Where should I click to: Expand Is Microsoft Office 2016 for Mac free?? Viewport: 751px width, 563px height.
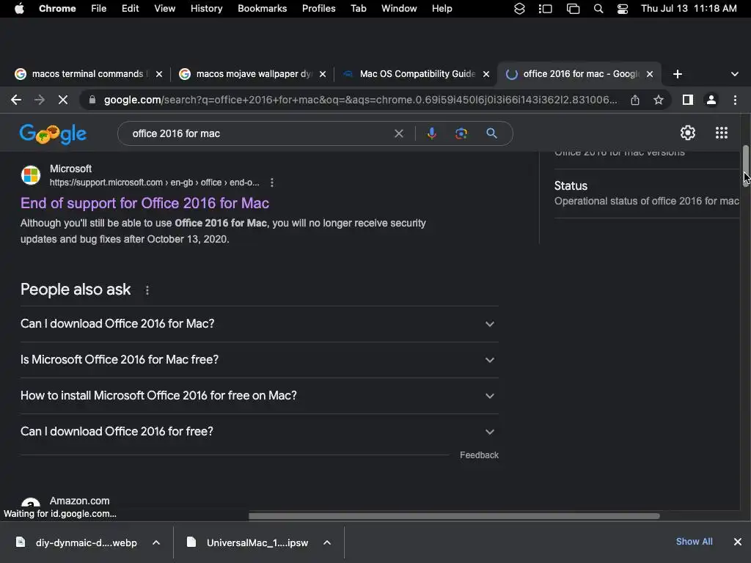click(259, 359)
